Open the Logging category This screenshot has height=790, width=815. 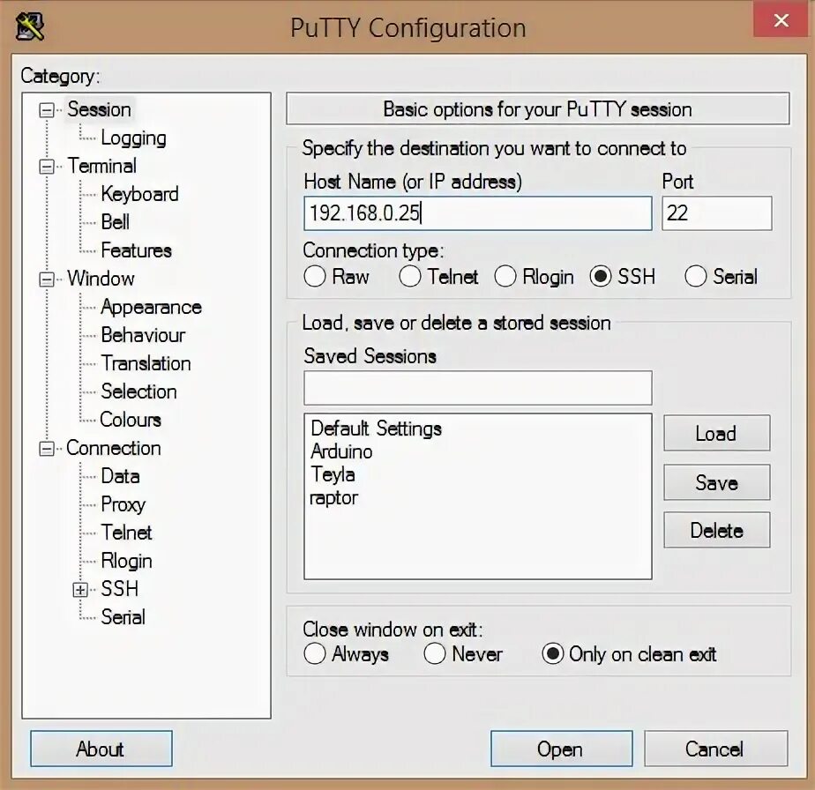click(133, 138)
